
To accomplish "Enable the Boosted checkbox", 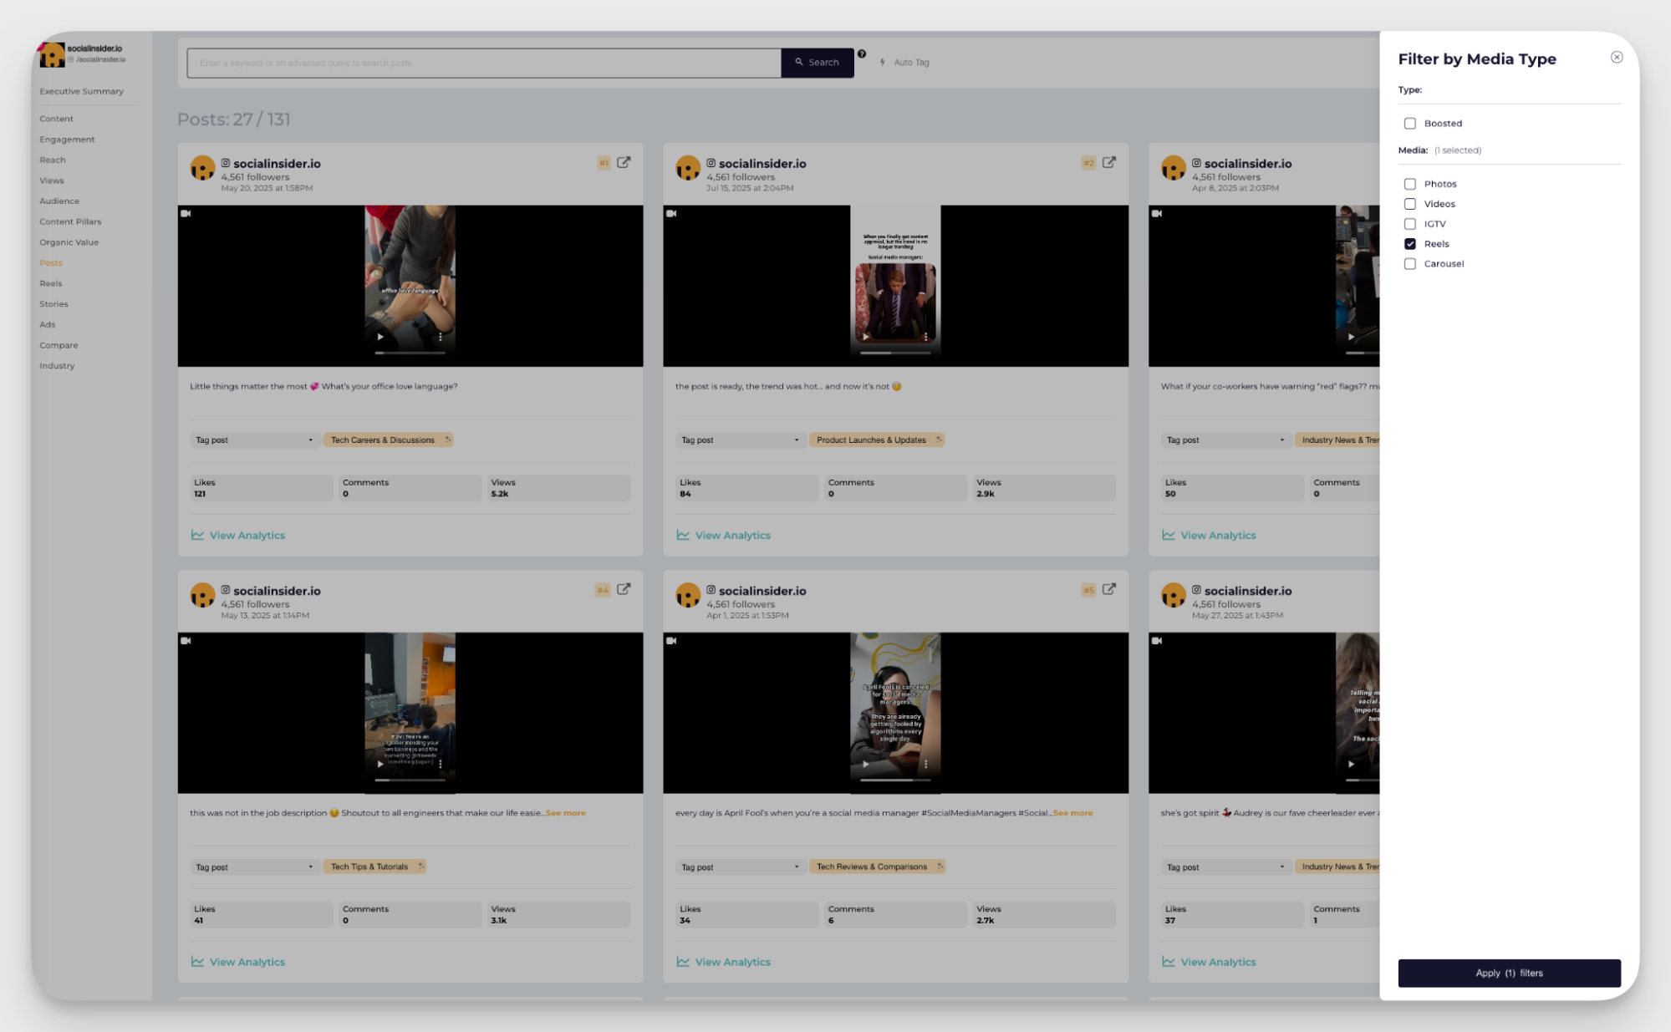I will pos(1410,124).
